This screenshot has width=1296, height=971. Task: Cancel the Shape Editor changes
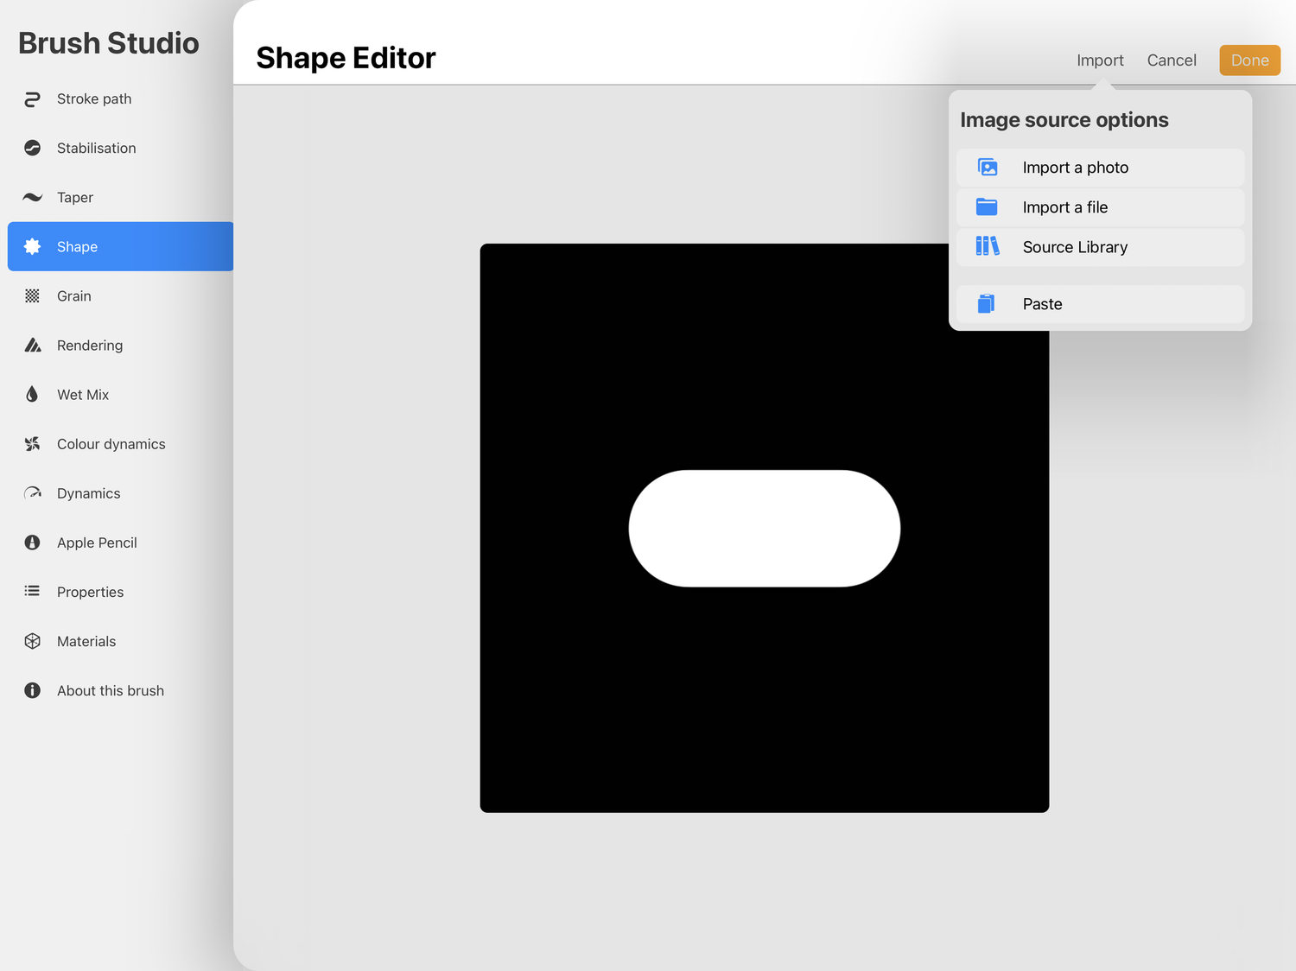pyautogui.click(x=1172, y=60)
